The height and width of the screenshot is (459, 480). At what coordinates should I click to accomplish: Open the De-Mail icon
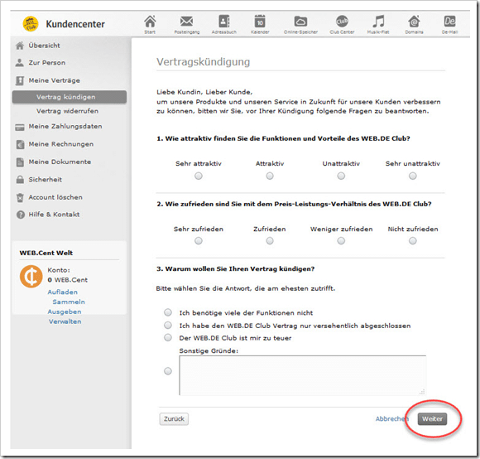449,22
